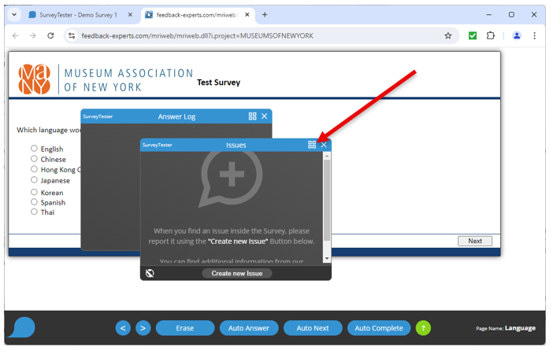Click the MANY museum association logo
The height and width of the screenshot is (354, 553).
coord(35,79)
